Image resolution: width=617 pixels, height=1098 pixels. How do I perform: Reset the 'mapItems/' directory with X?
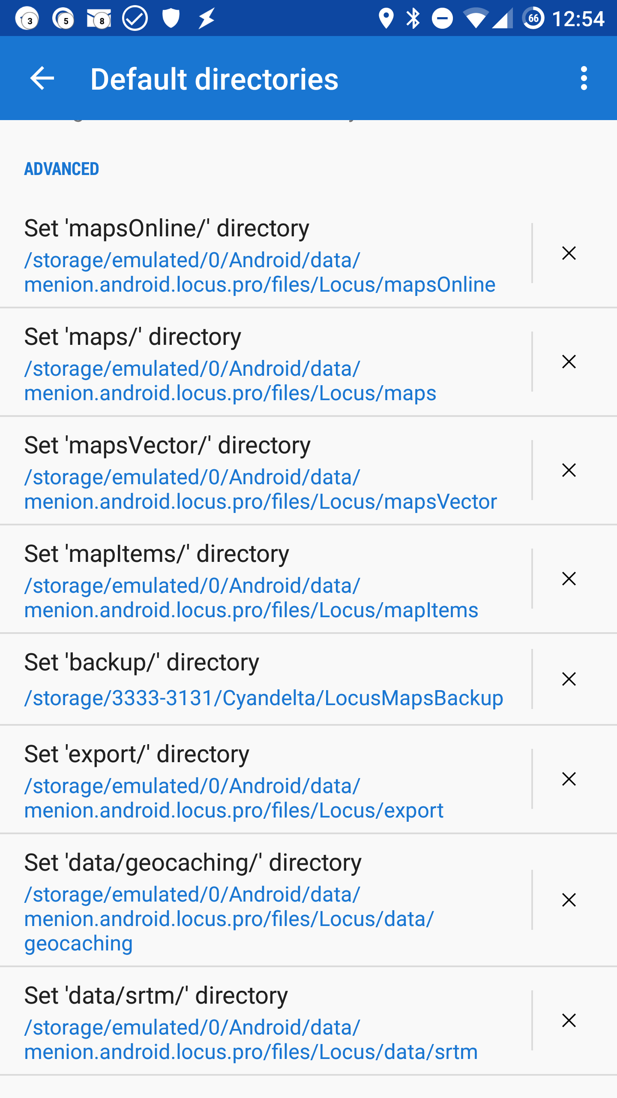tap(569, 579)
